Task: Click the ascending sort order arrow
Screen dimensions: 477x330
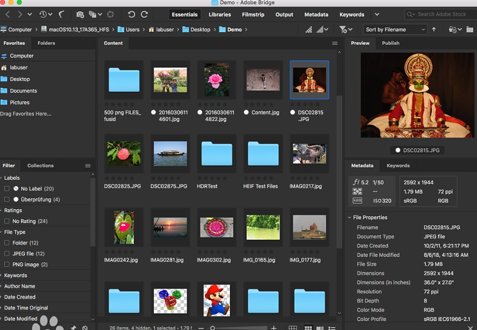Action: (x=434, y=29)
